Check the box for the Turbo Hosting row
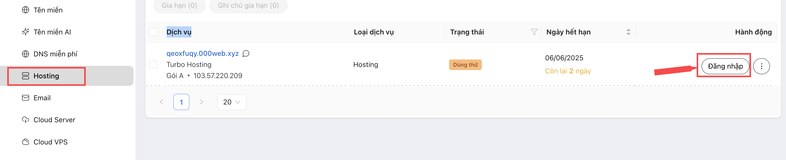The image size is (786, 160). pos(153,64)
